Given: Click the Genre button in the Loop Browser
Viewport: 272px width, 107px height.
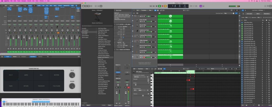Looking at the screenshot, I should [x=258, y=14].
